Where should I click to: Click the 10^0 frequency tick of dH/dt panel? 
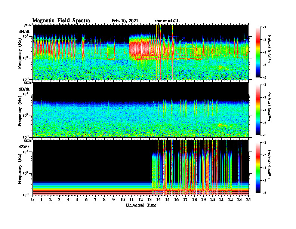tap(25, 58)
